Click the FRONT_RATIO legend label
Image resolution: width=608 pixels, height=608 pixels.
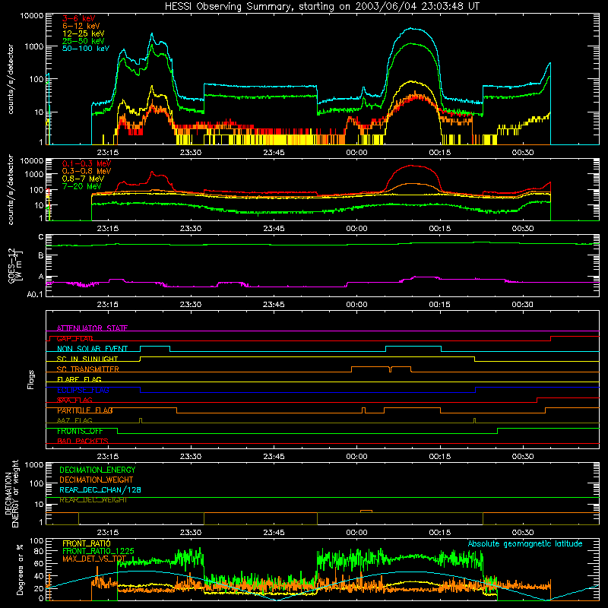click(x=87, y=543)
